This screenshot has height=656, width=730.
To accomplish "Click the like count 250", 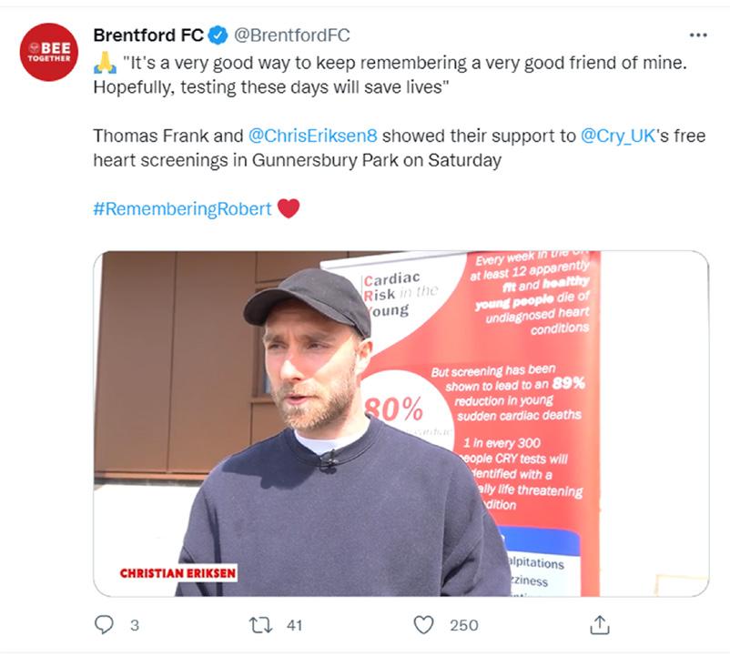I will [463, 625].
